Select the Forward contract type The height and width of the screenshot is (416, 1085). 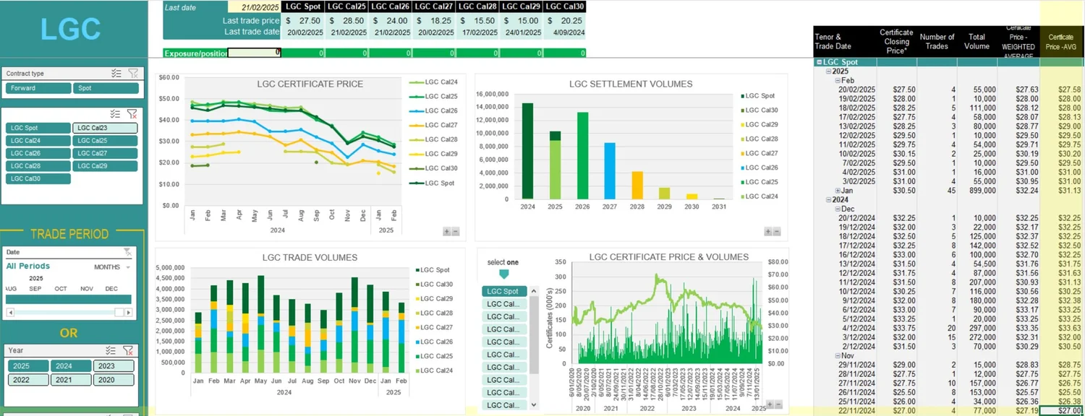(x=38, y=87)
